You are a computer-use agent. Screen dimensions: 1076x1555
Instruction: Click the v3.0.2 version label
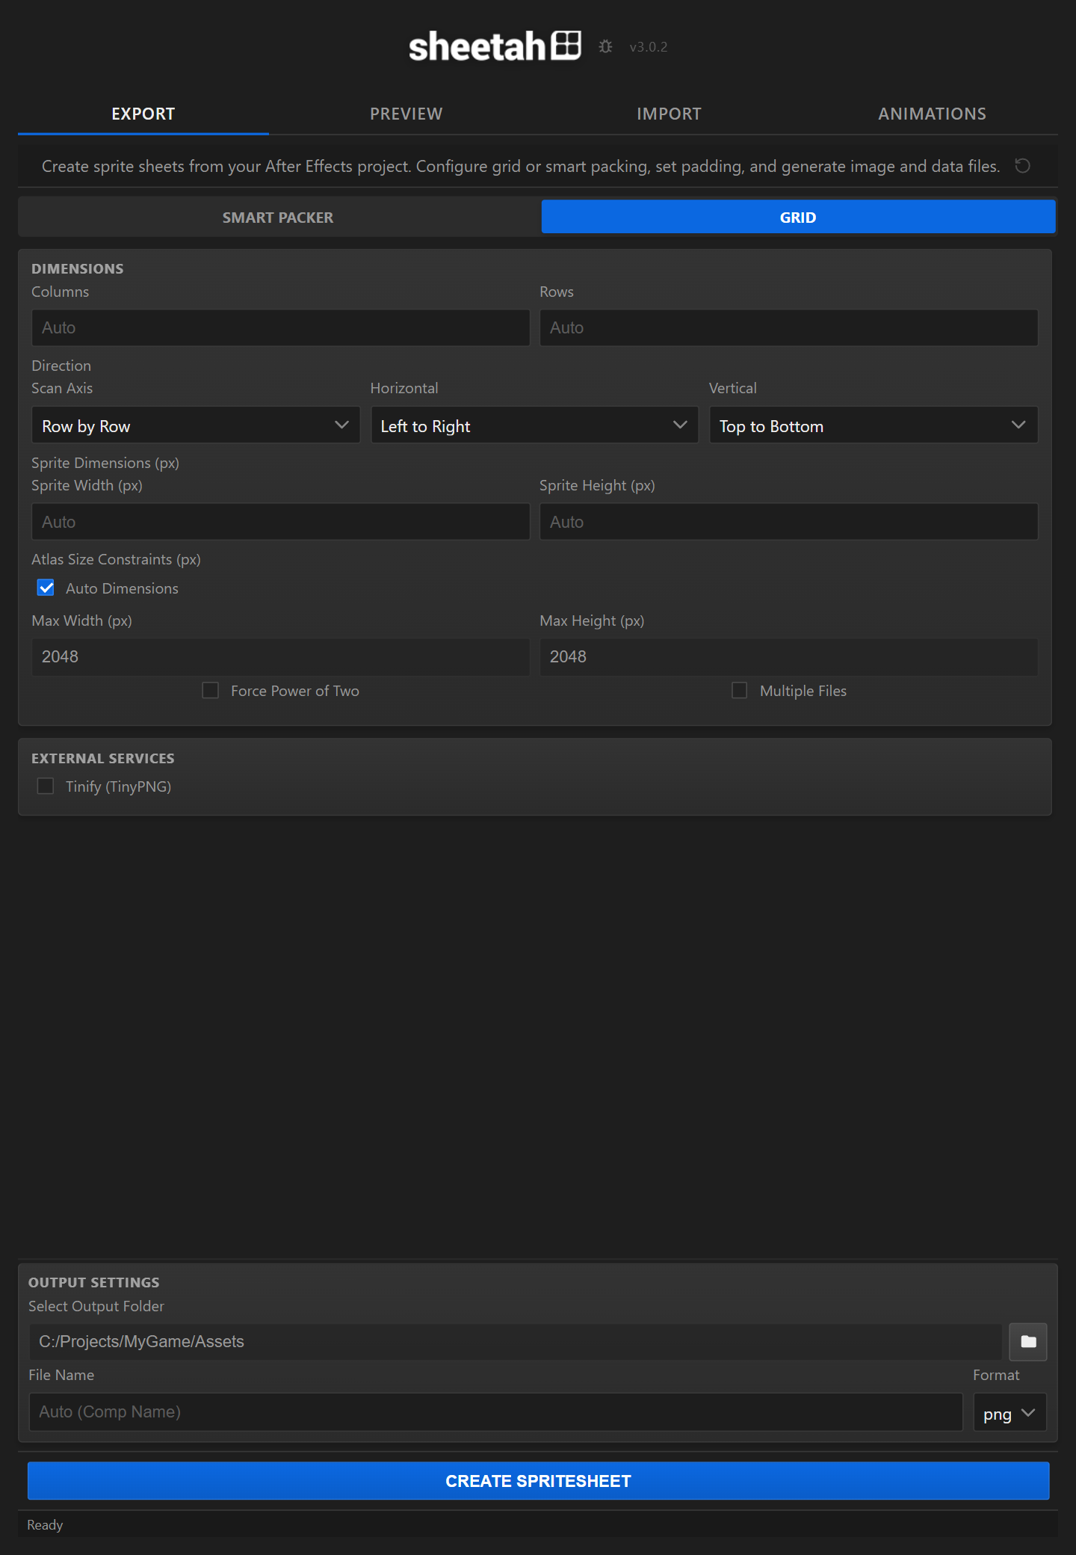coord(649,47)
